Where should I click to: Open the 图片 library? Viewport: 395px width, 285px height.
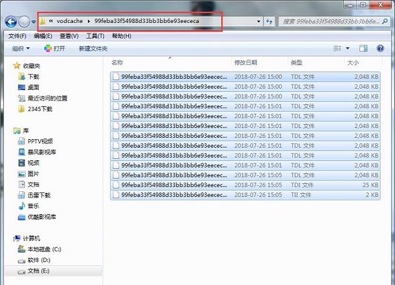[x=34, y=173]
